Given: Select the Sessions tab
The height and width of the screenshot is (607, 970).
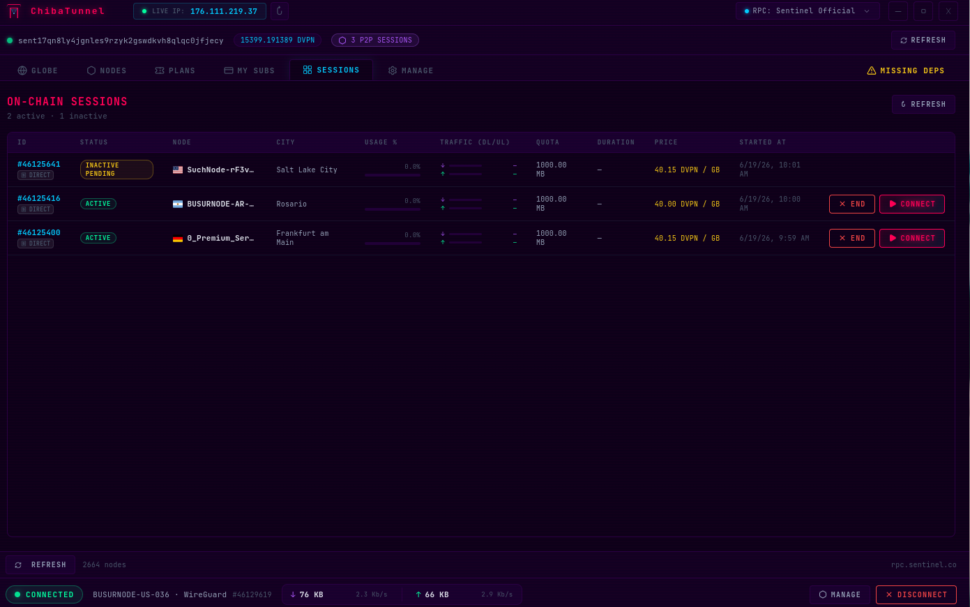Looking at the screenshot, I should 331,70.
